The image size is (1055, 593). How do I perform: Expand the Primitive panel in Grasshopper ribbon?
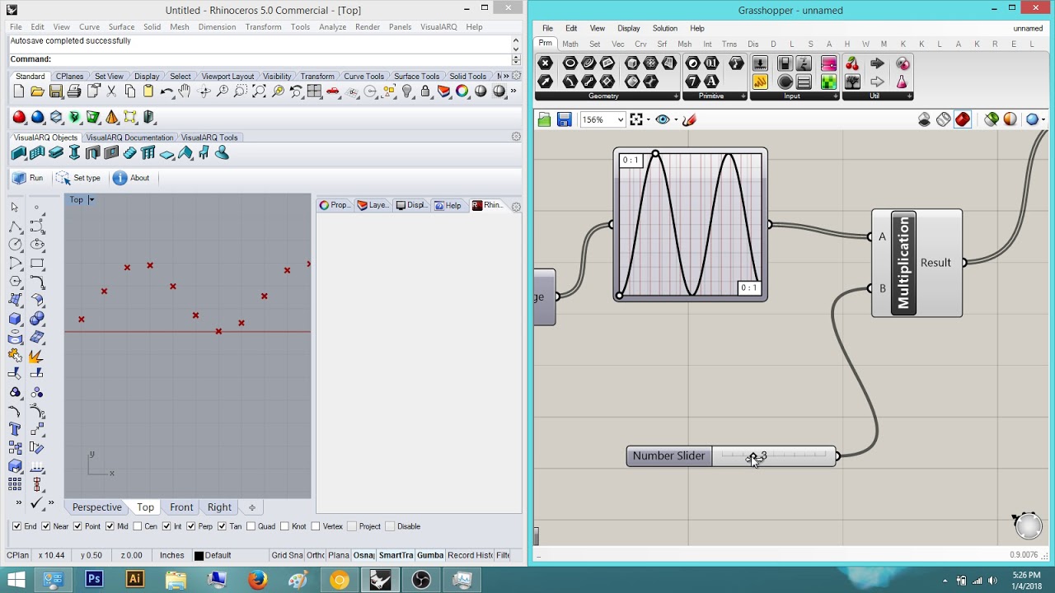(743, 96)
